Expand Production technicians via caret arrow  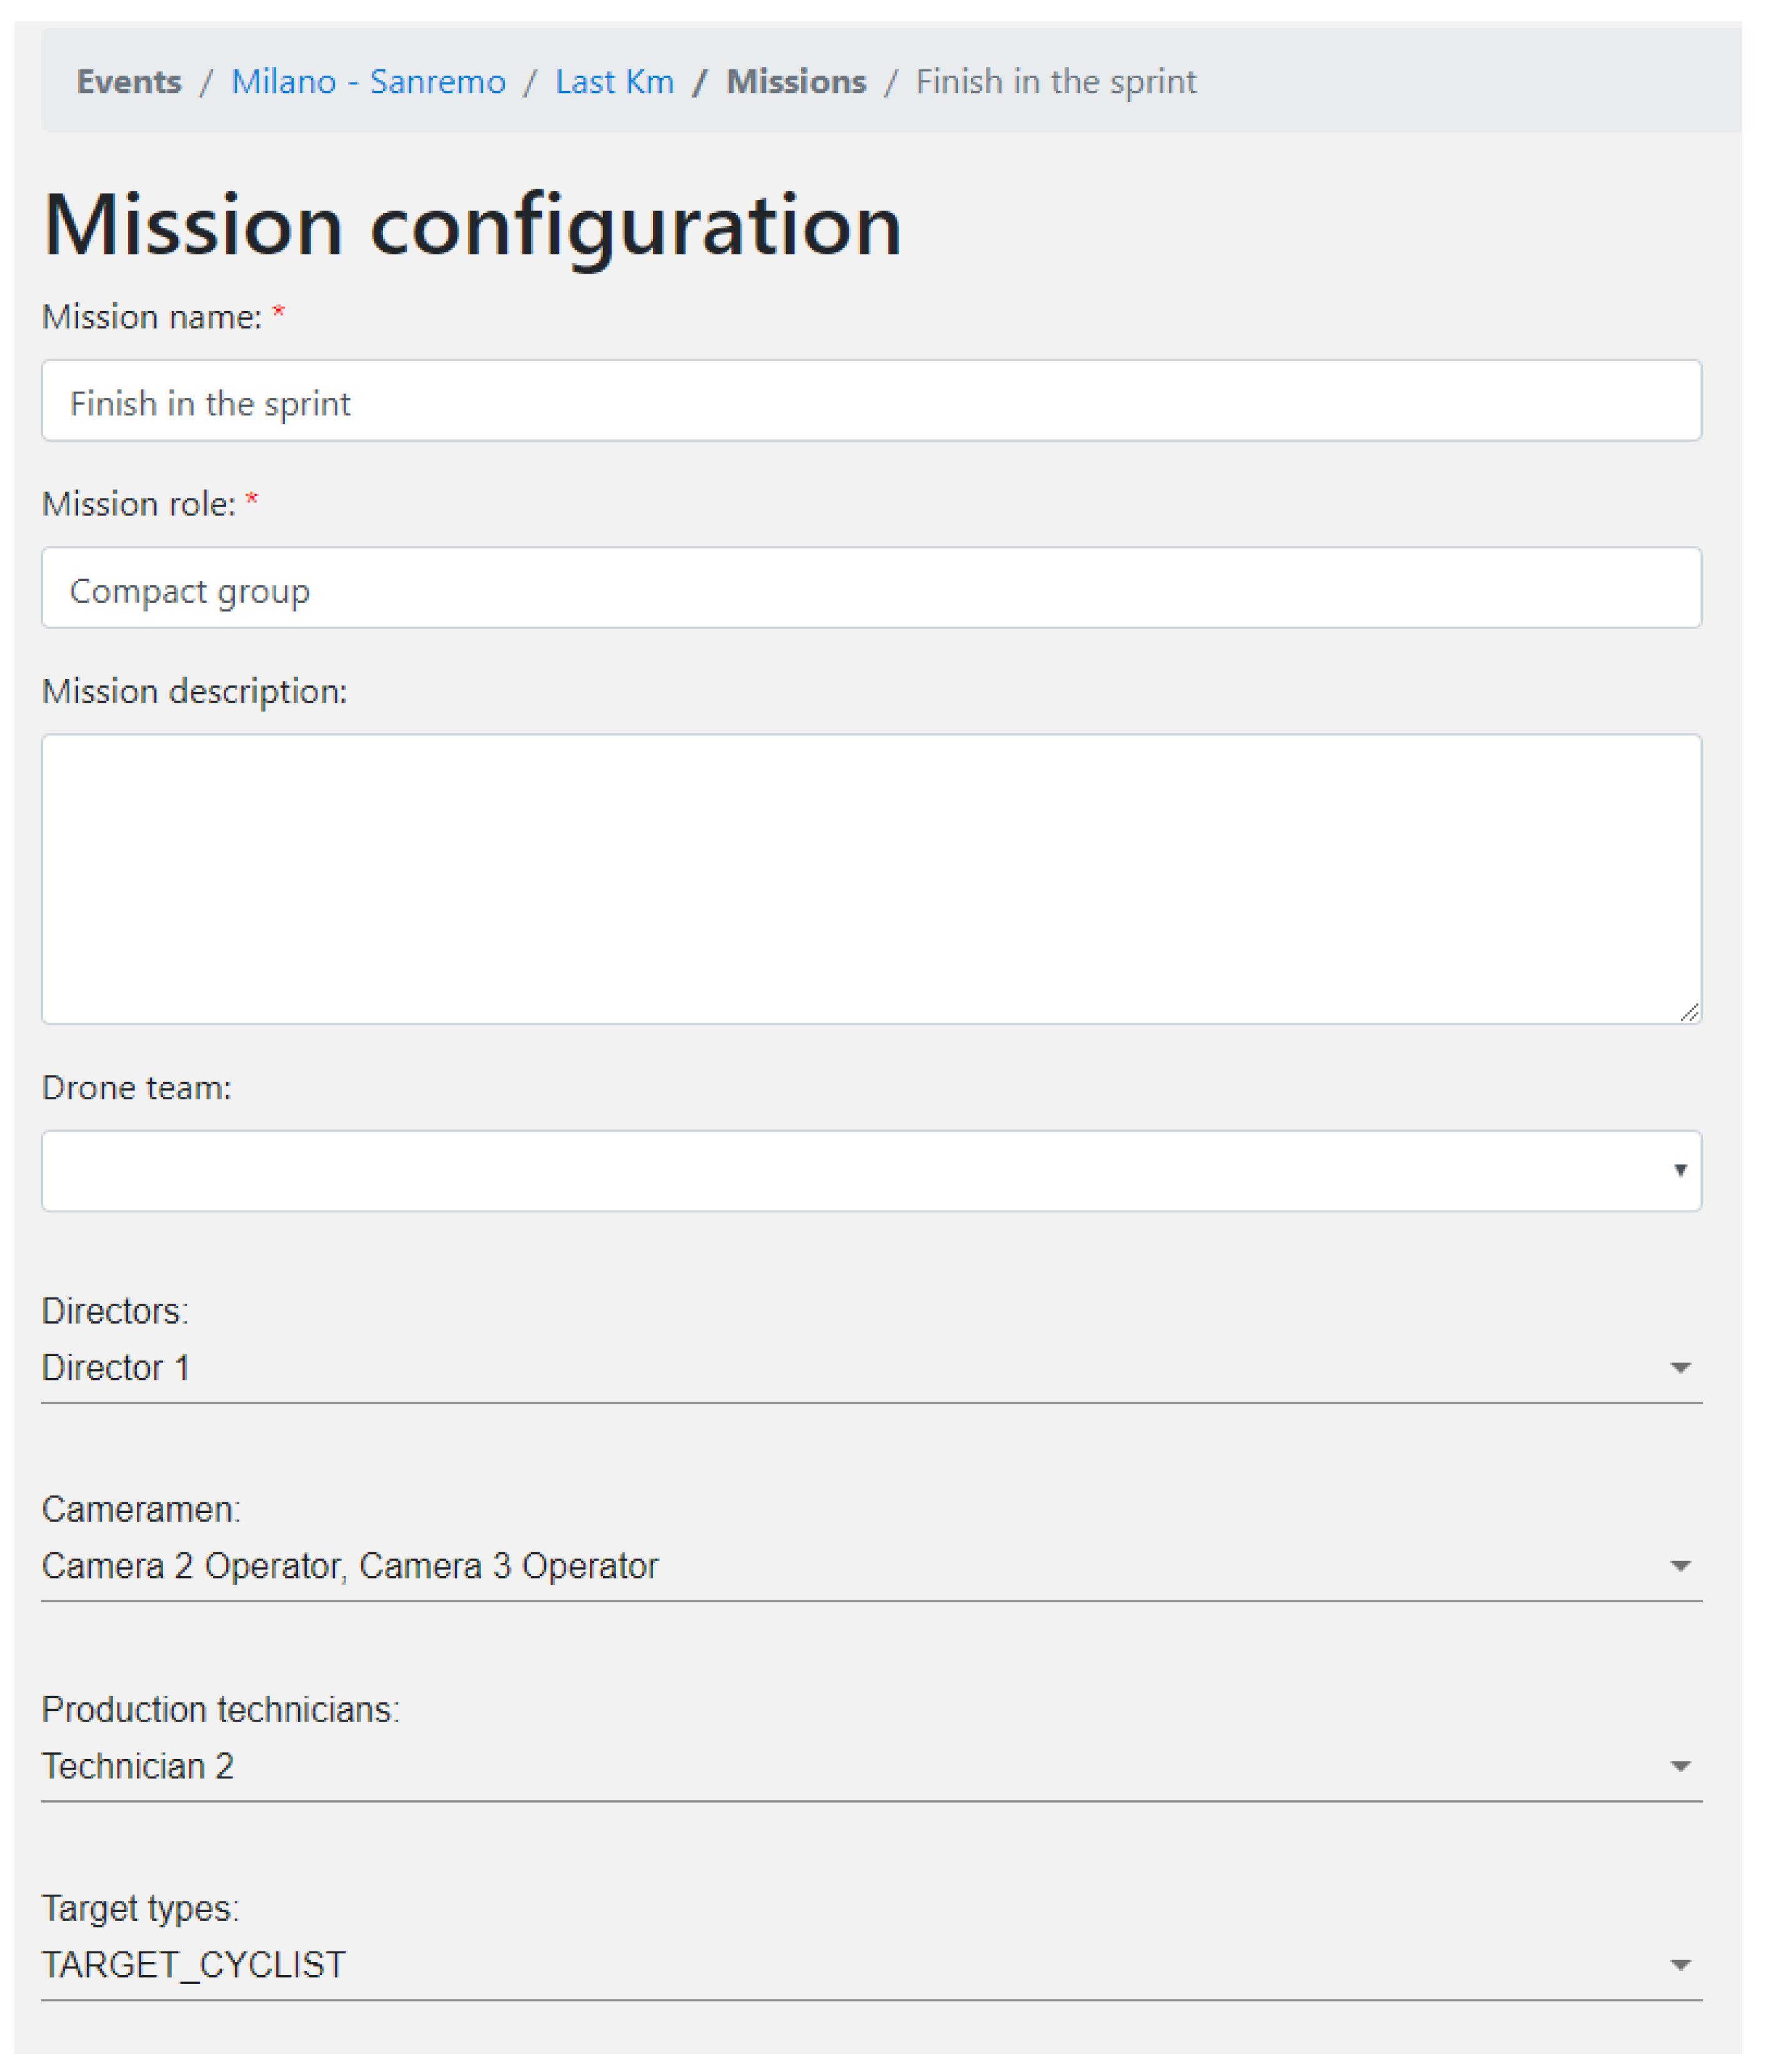tap(1680, 1767)
